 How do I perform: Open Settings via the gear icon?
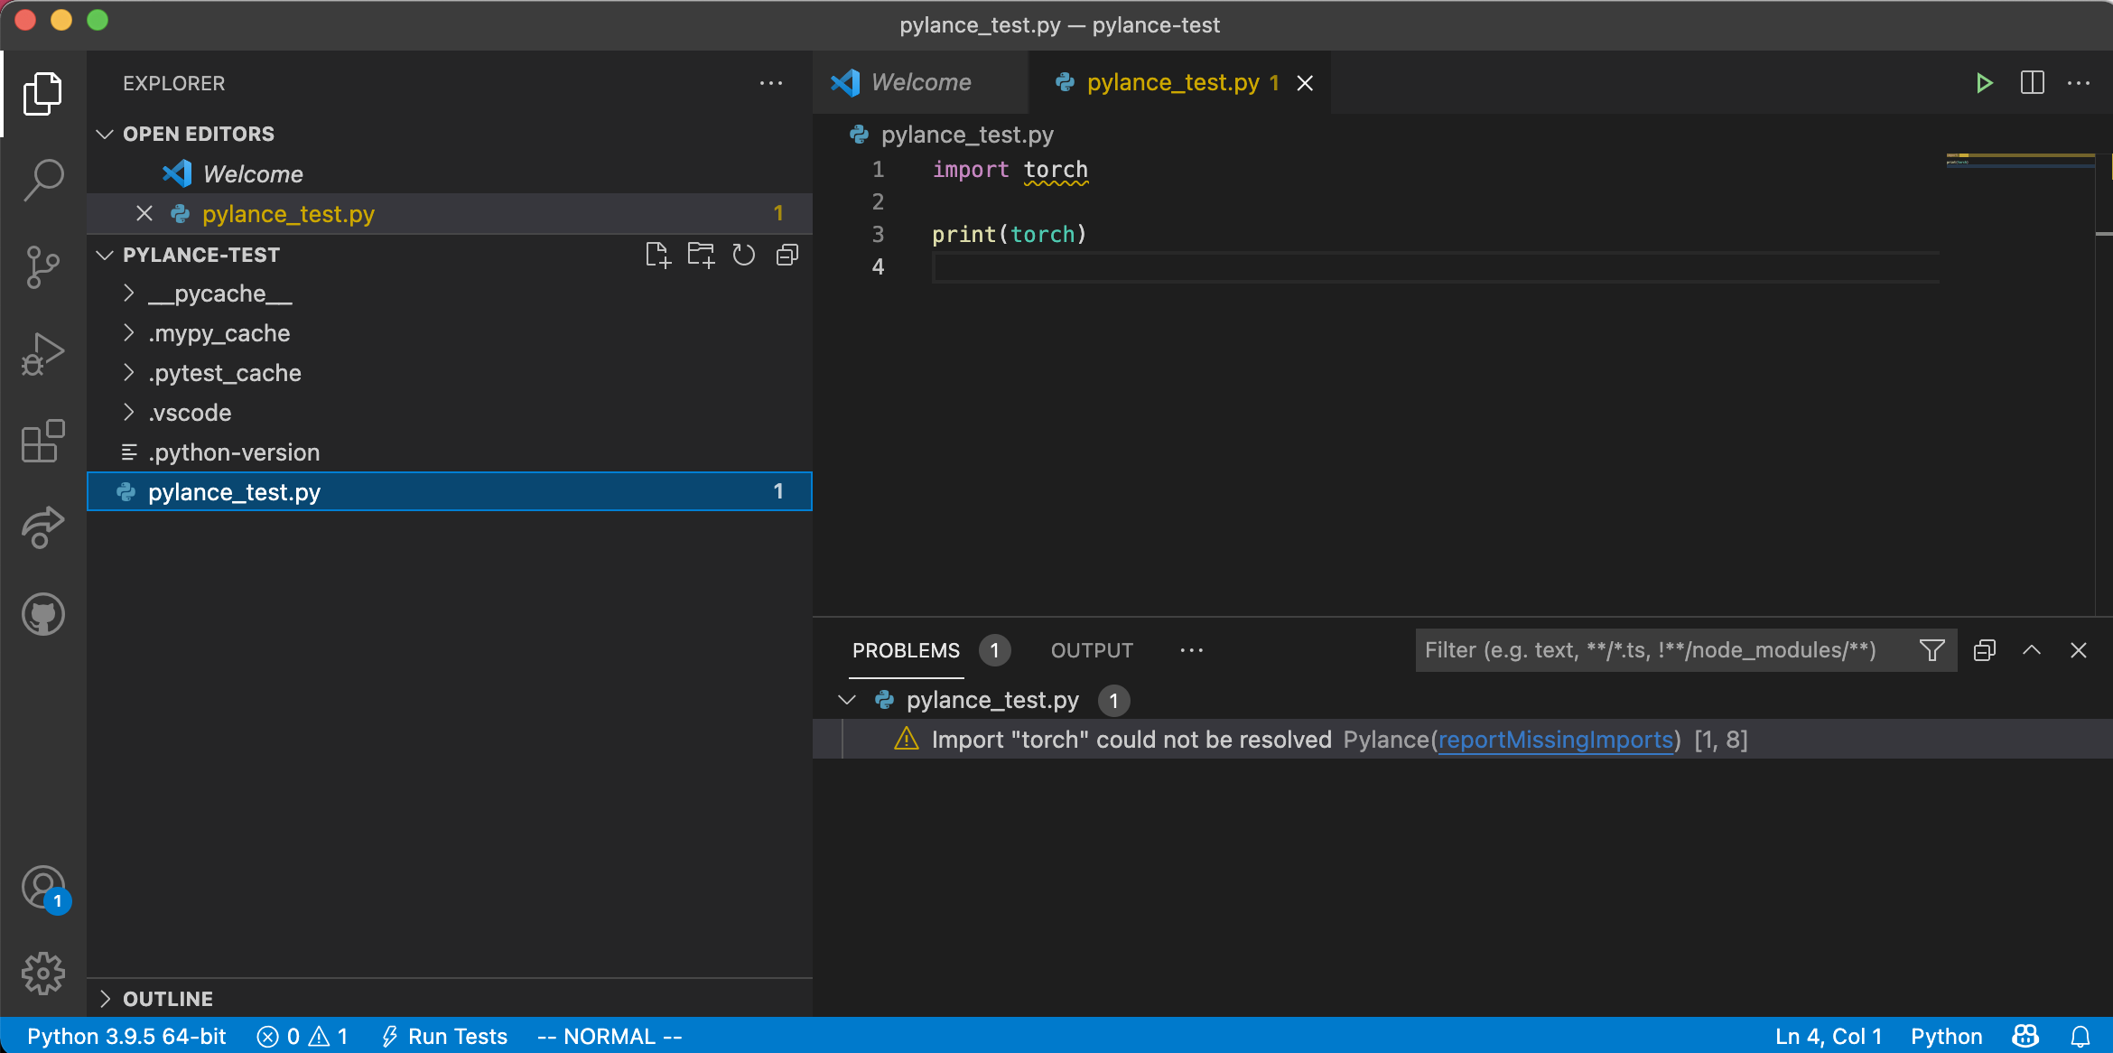[x=42, y=974]
